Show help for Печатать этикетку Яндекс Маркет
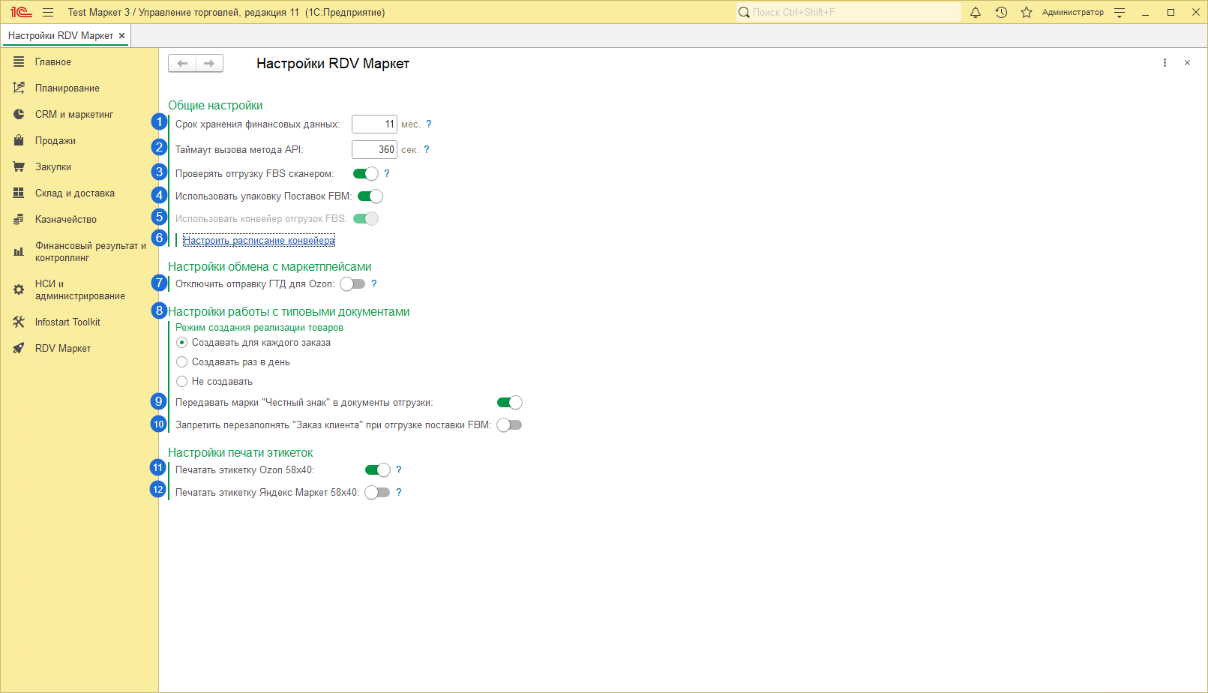 coord(399,492)
